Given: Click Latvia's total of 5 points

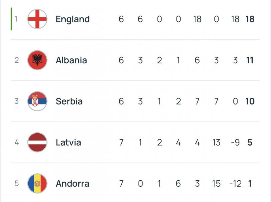Looking at the screenshot, I should coord(250,142).
